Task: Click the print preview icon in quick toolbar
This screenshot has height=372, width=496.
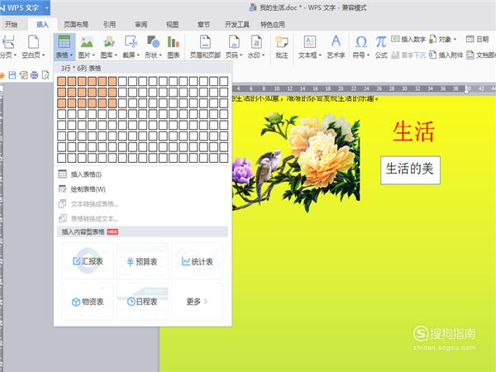Action: click(x=45, y=75)
